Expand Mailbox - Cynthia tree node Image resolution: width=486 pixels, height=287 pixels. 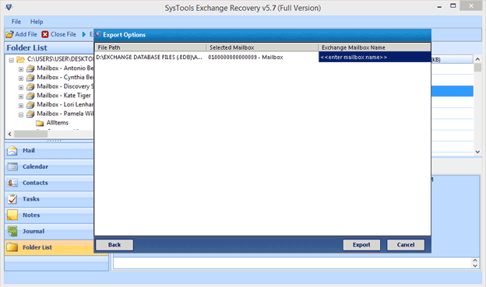pos(21,79)
